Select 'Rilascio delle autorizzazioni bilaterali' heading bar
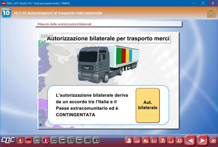The height and width of the screenshot is (147, 218). (x=108, y=24)
